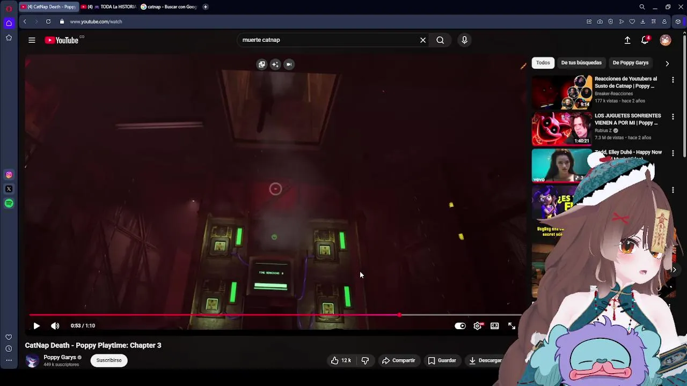Click the YouTube search magnifier button
This screenshot has height=386, width=687.
(x=440, y=40)
